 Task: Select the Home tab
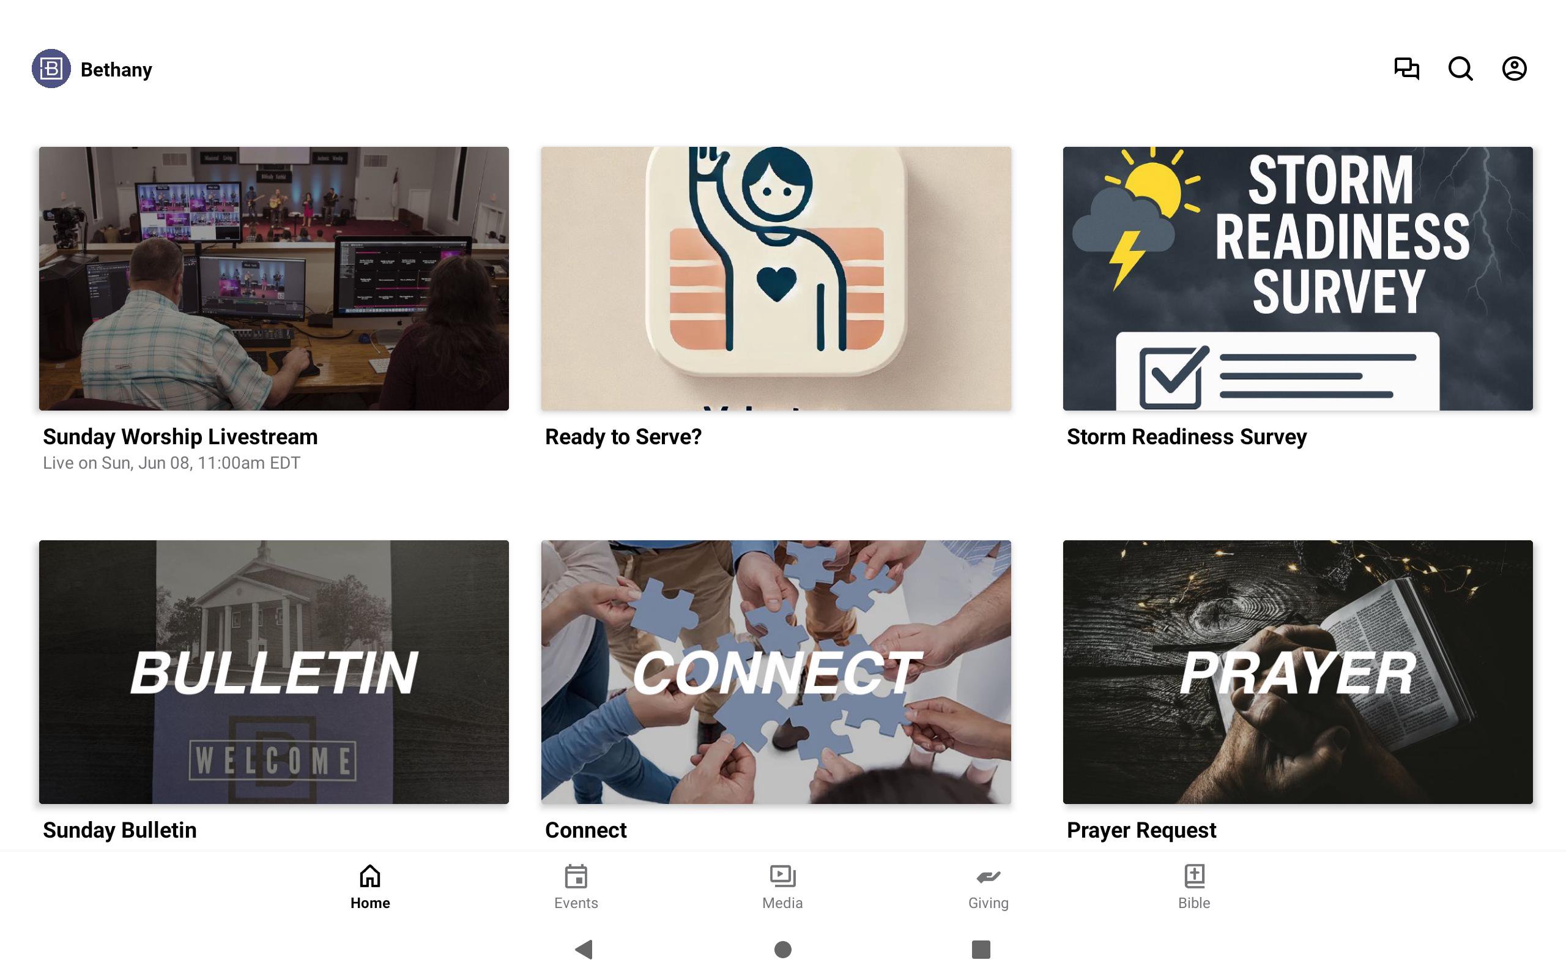coord(370,887)
